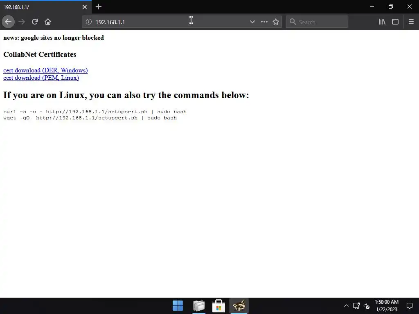Open a new tab with the plus button
The image size is (419, 314).
click(99, 7)
